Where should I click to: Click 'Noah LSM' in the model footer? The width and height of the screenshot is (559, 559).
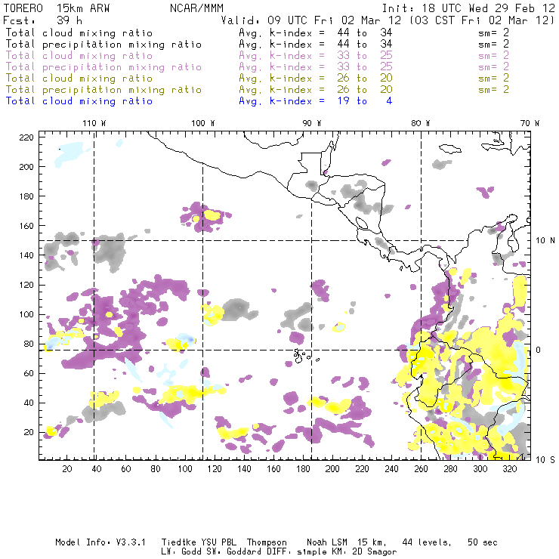(x=327, y=542)
